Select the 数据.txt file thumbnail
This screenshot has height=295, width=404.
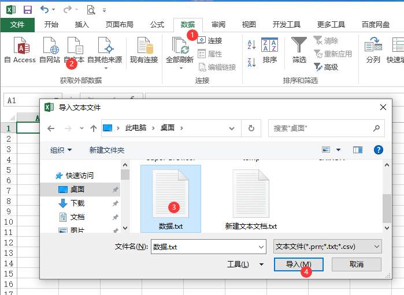point(171,199)
